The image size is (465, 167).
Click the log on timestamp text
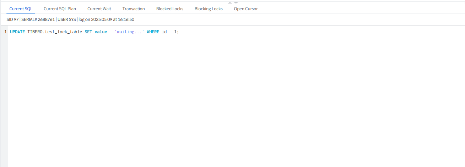(106, 20)
